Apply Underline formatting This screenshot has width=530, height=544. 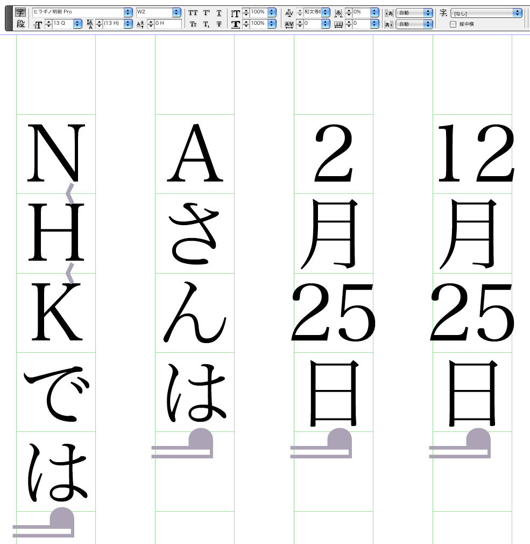point(218,13)
